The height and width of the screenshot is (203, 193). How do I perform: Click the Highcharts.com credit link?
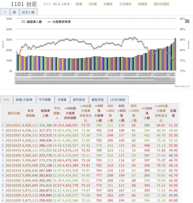(182, 86)
